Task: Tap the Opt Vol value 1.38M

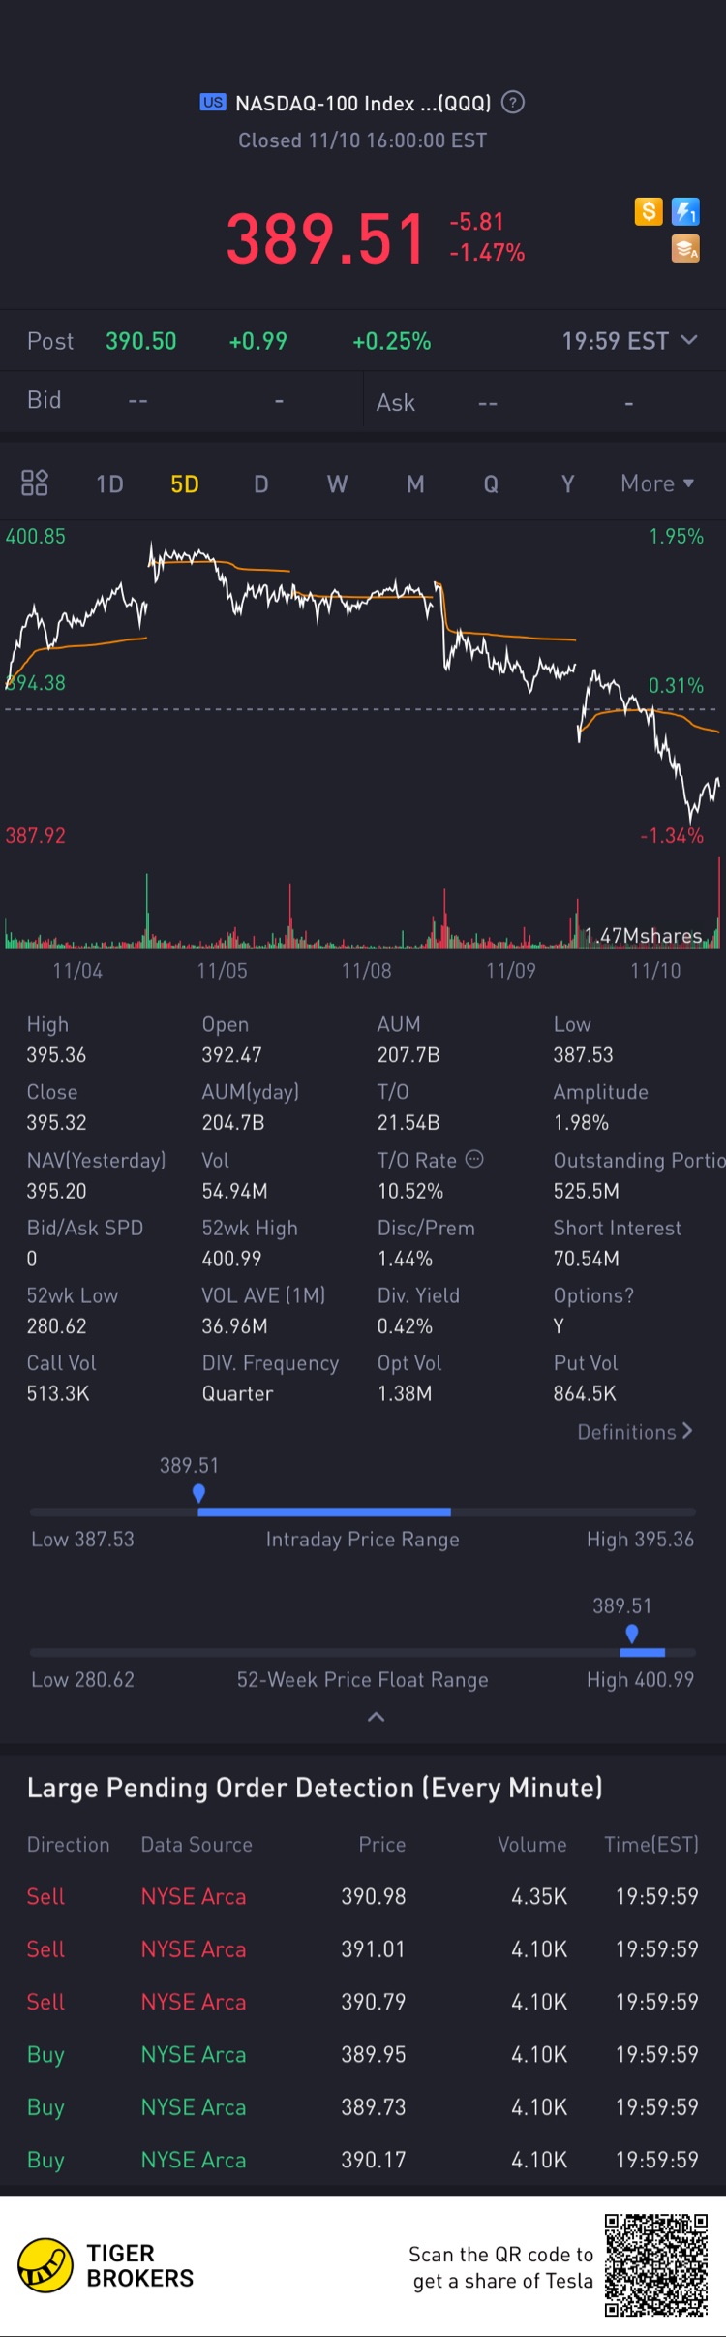Action: [x=405, y=1393]
